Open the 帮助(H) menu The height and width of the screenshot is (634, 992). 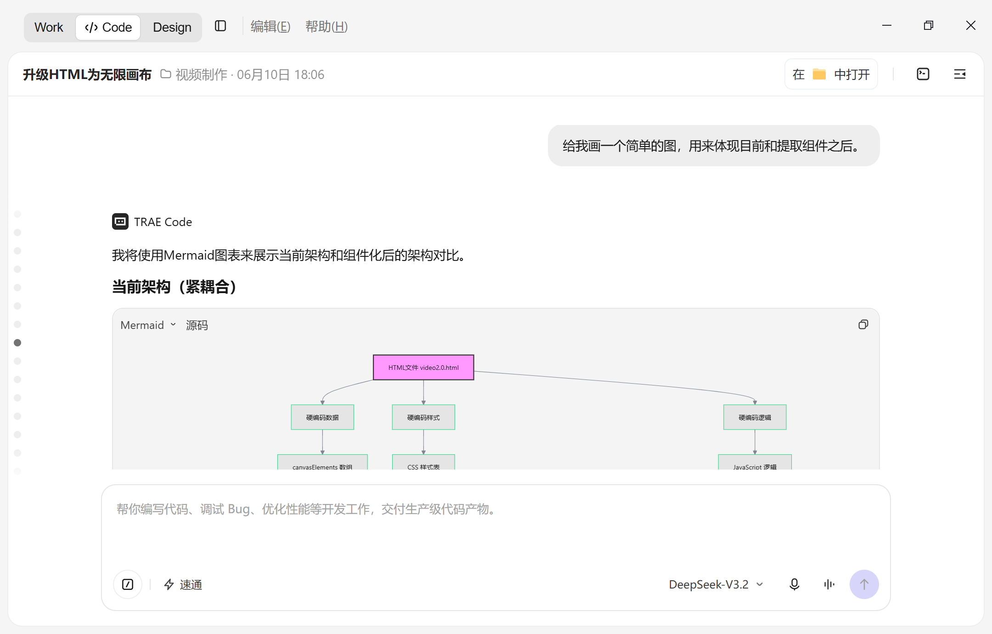point(327,27)
